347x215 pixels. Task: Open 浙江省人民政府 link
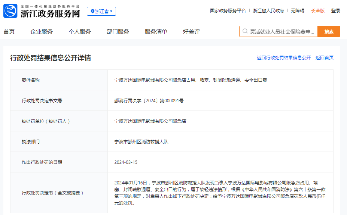[x=268, y=10]
